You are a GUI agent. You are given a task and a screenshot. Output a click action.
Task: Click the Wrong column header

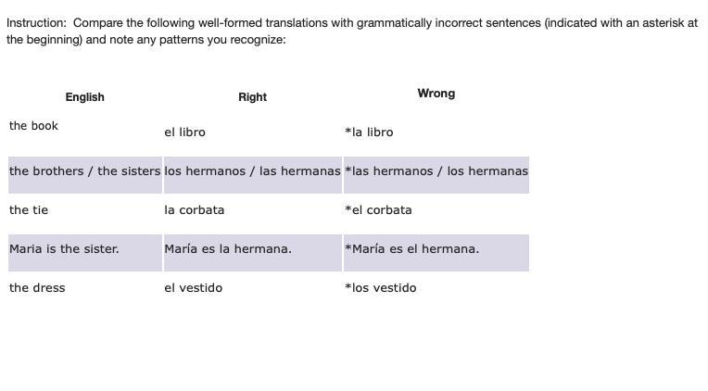(x=436, y=94)
